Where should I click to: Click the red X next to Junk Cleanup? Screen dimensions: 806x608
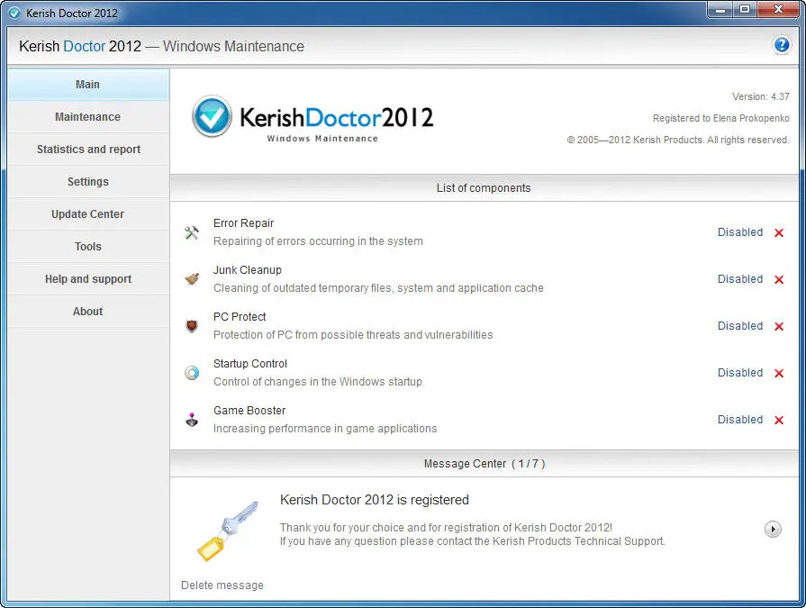(779, 279)
